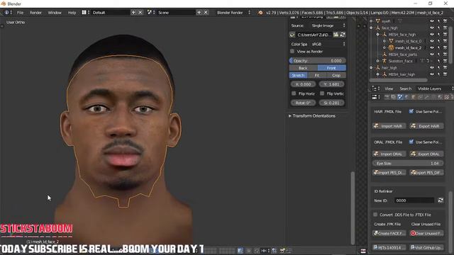Click the outliner editor type icon
The image size is (454, 255).
375,89
